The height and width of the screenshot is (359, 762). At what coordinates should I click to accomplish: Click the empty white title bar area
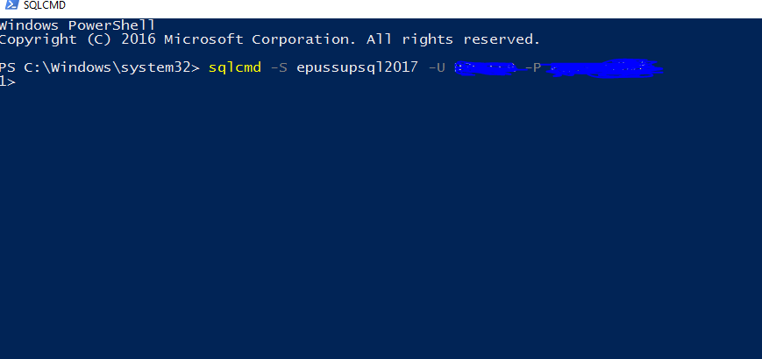coord(413,7)
